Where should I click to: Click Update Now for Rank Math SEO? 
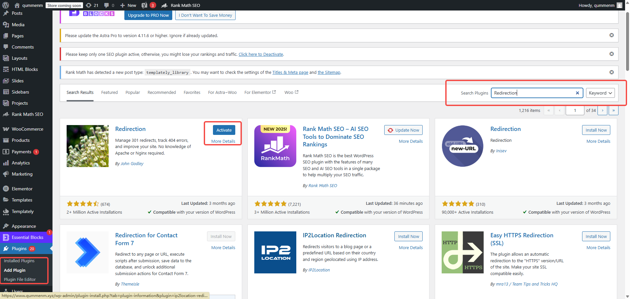coord(403,130)
